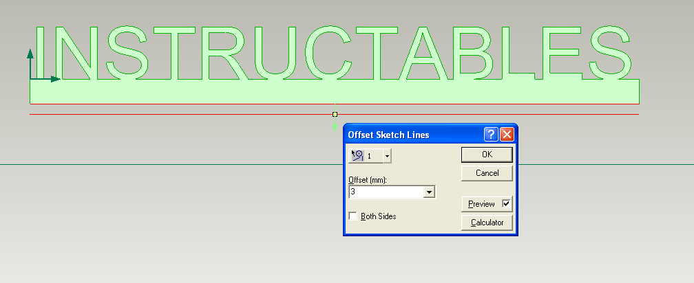
Task: Click the Preview button label
Action: coord(481,204)
